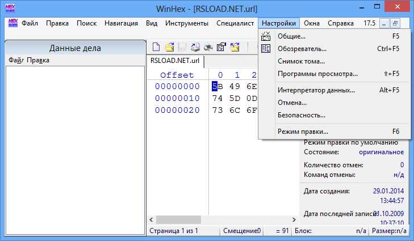Screen dimensions: 414x241
Task: Click the Properties clipboard toolbar icon
Action: (221, 47)
